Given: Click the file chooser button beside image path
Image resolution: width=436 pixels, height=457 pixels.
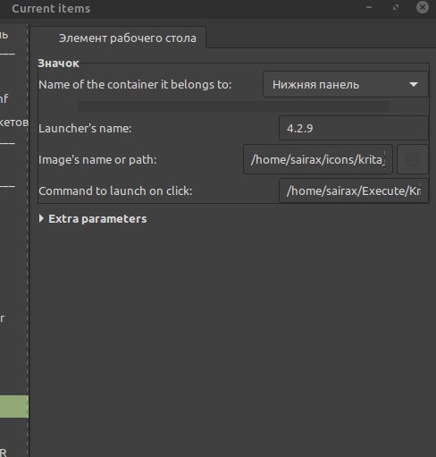Looking at the screenshot, I should (413, 159).
